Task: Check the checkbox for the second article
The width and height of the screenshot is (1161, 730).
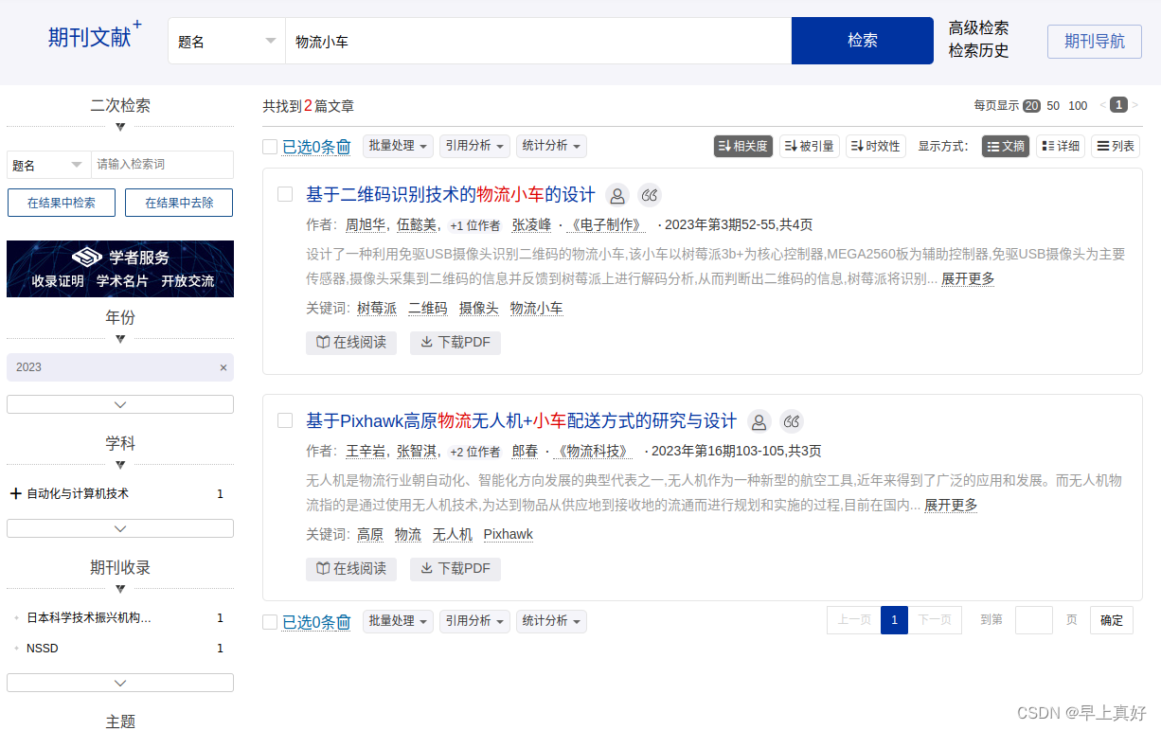Action: coord(284,421)
